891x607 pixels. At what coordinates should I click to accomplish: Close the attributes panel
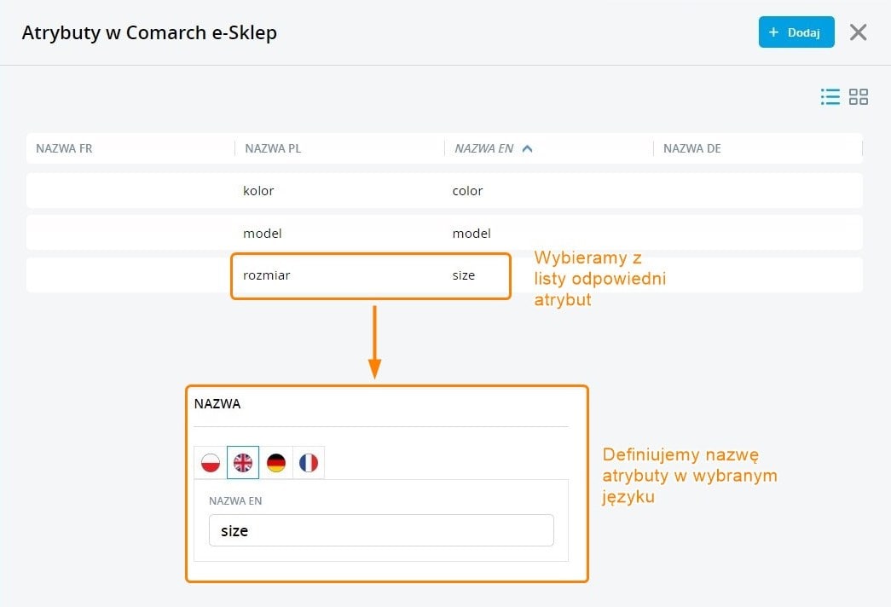click(x=858, y=32)
